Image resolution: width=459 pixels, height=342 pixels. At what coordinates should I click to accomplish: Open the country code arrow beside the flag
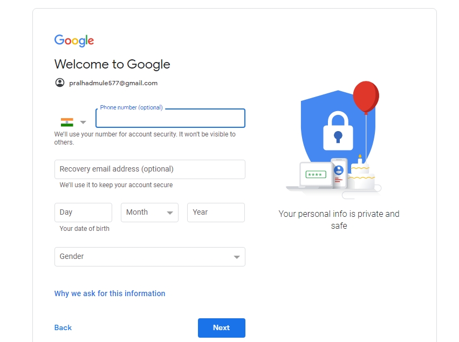[x=83, y=122]
